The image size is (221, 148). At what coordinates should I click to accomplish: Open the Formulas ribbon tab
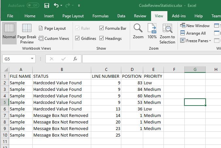(x=100, y=16)
